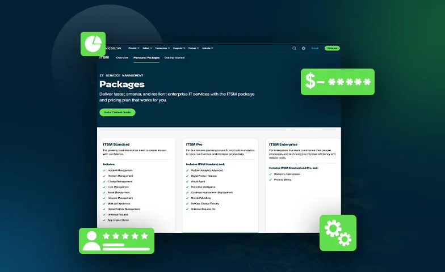Click Incident Management in the ITSM Standard list
Screen dimensions: 445x272
pos(120,170)
